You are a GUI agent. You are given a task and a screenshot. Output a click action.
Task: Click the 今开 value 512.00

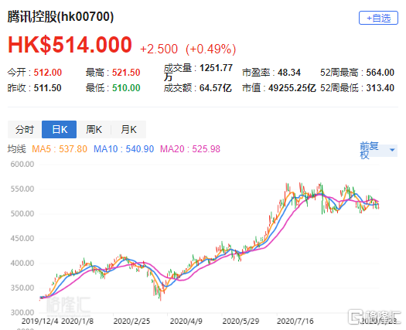pyautogui.click(x=48, y=73)
